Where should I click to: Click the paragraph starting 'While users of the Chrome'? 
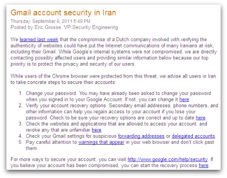[113, 79]
